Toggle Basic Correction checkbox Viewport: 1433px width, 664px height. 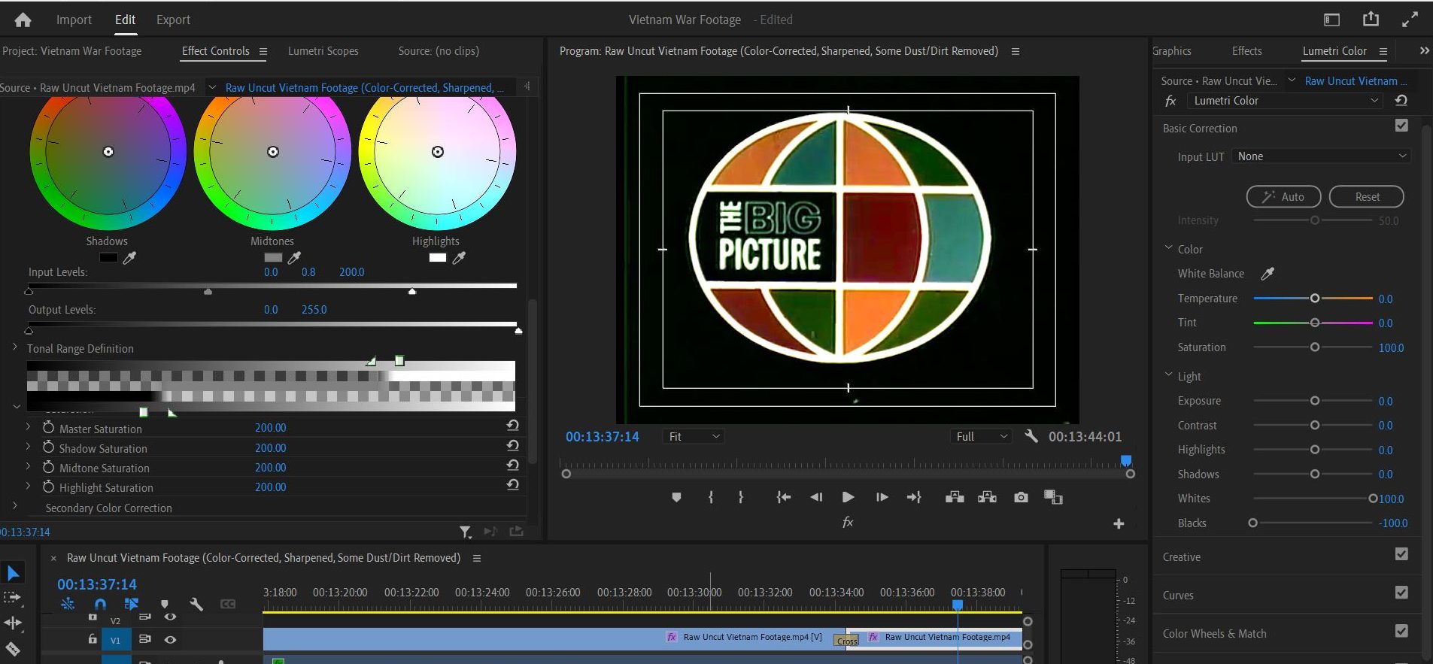coord(1401,126)
